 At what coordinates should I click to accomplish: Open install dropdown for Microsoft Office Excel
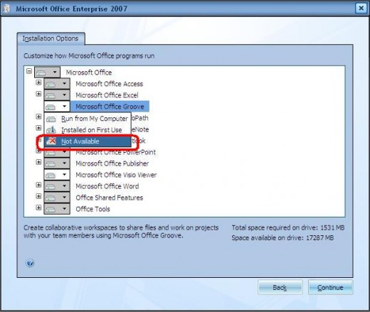[57, 95]
